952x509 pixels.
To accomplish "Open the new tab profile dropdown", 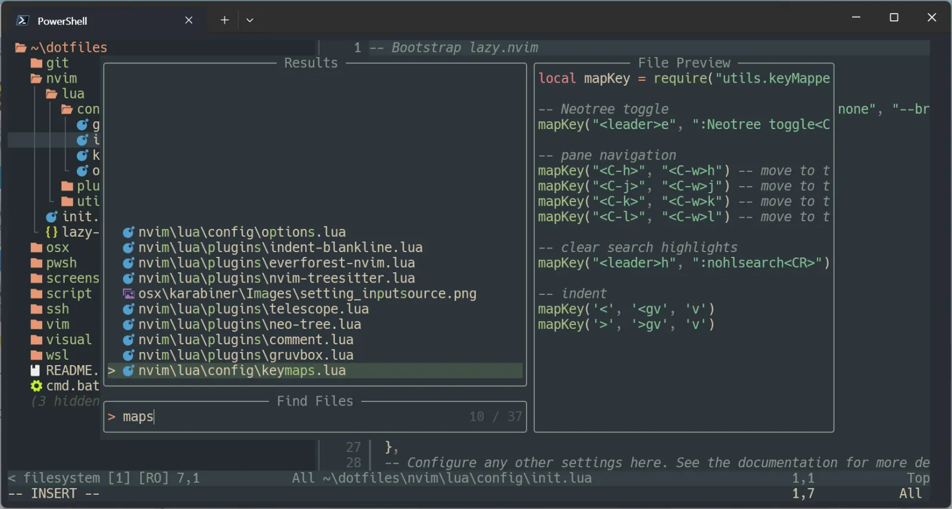I will [x=250, y=20].
